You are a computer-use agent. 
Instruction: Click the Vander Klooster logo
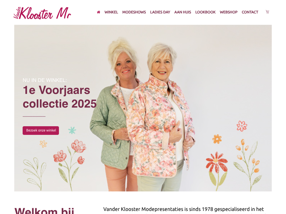42,13
